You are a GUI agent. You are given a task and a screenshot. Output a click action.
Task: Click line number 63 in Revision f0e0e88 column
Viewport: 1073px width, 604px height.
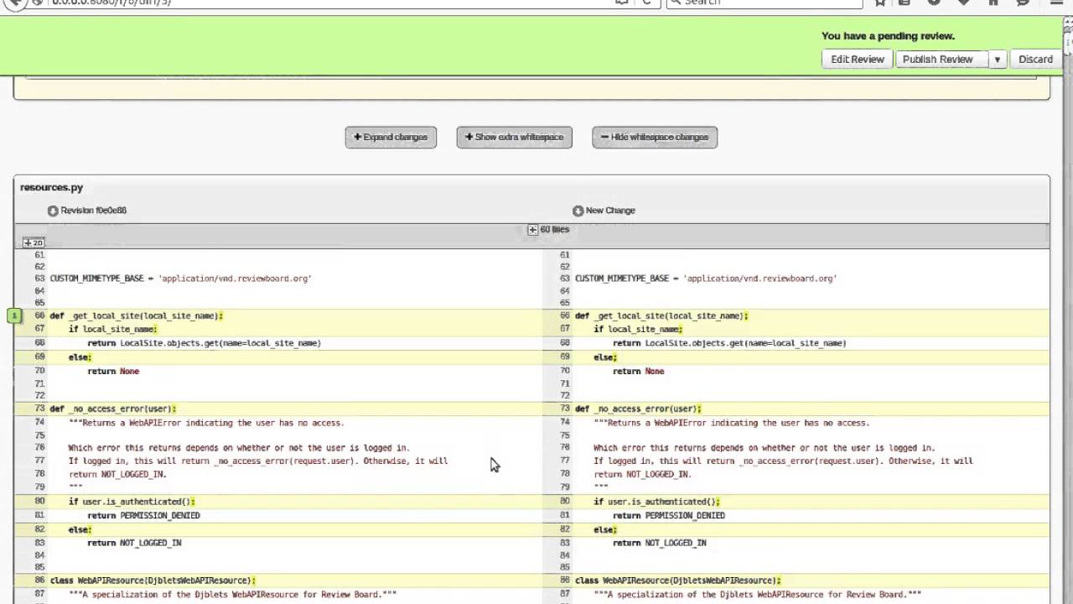point(39,278)
